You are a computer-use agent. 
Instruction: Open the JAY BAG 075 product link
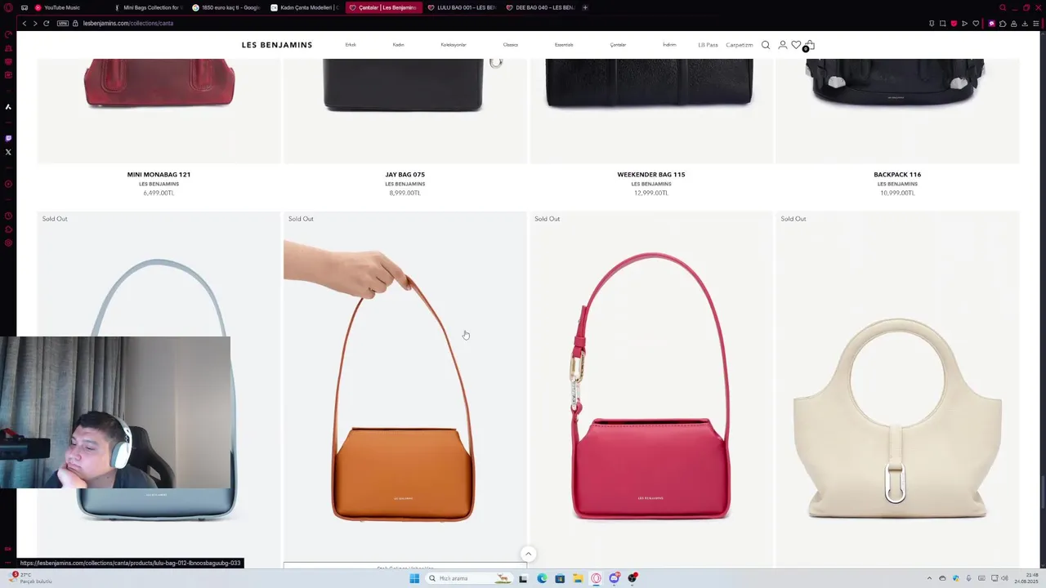point(405,174)
